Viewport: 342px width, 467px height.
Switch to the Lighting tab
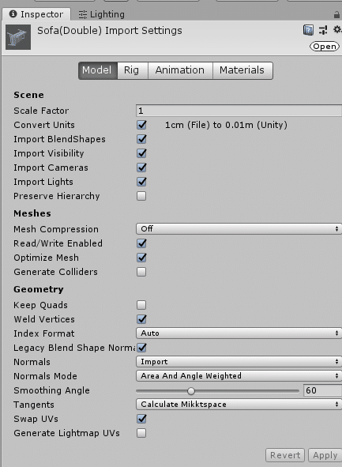(x=102, y=14)
